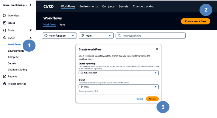Open Secrets tab in top navigation
Image resolution: width=217 pixels, height=118 pixels.
pyautogui.click(x=123, y=6)
